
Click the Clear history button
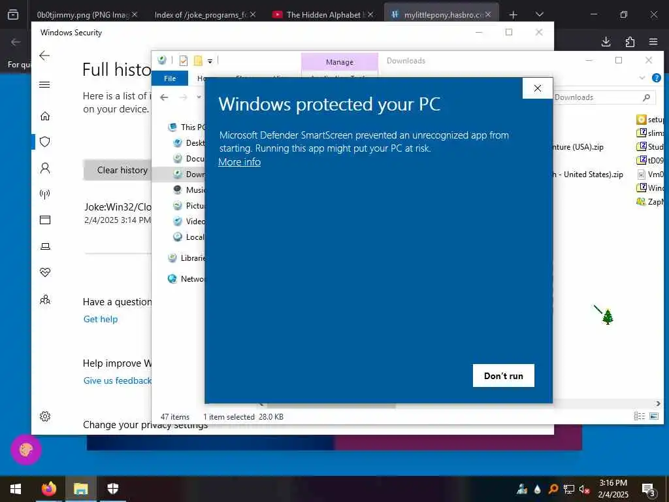pyautogui.click(x=118, y=170)
